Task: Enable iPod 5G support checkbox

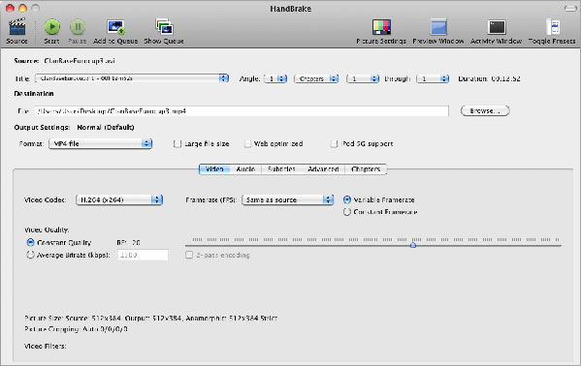Action: (334, 143)
